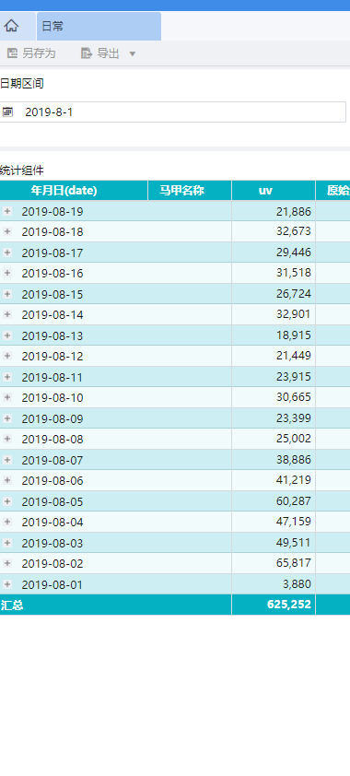
Task: Expand the 2019-08-07 date row
Action: point(52,460)
